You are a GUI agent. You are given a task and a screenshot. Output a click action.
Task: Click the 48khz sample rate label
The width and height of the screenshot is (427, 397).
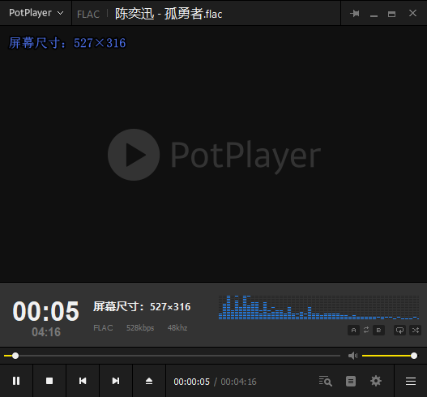[177, 328]
